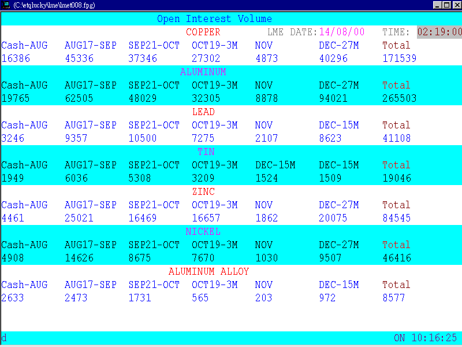
Task: Click the application icon in the title bar
Action: [x=6, y=5]
